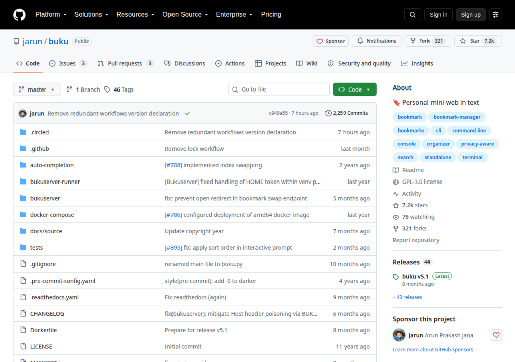
Task: Open the #788 issue link
Action: coord(173,165)
